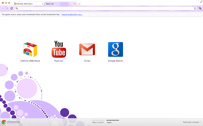Click Import bookmarks now link

click(x=72, y=14)
